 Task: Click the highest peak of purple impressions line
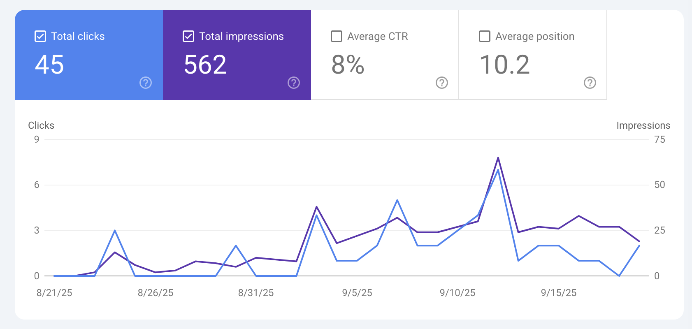click(x=498, y=158)
